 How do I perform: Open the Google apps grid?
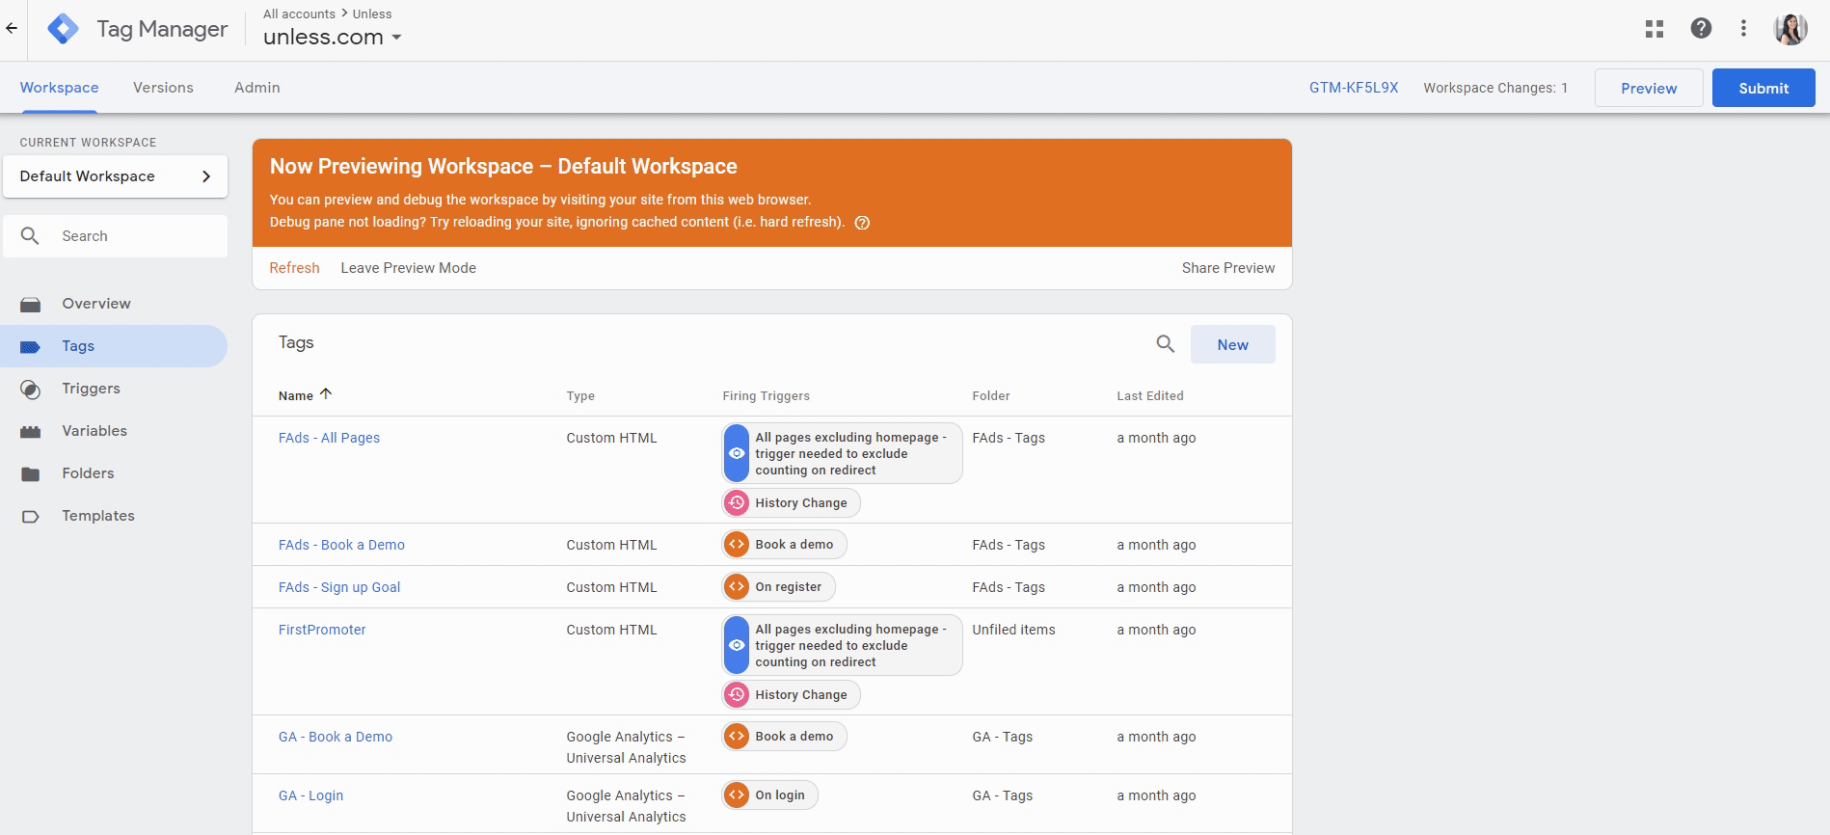1655,29
